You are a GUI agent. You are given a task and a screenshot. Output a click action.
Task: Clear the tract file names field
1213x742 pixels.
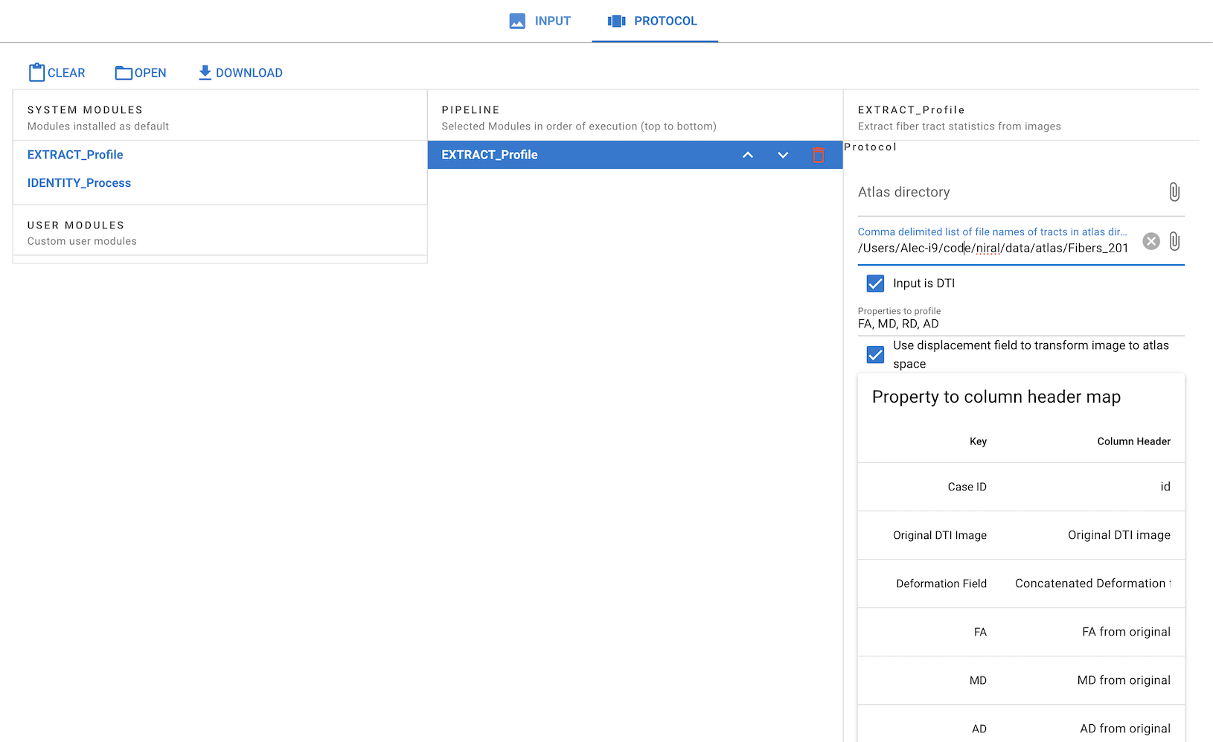[1151, 241]
